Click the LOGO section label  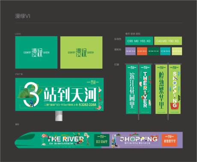[x=18, y=34]
